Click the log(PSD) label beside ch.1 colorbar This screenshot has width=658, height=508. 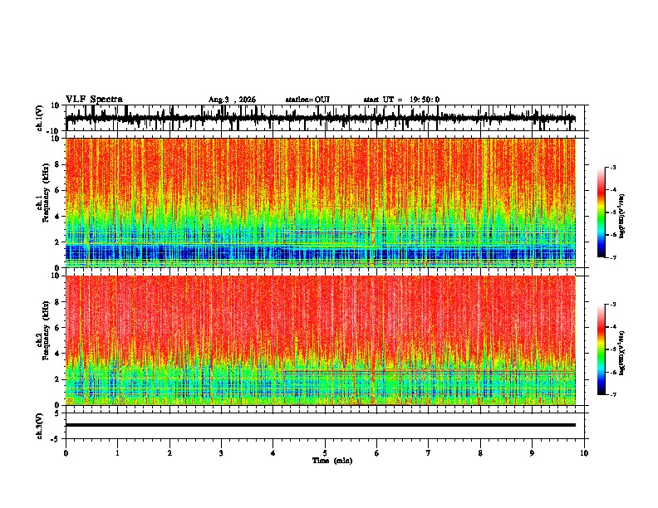tap(621, 217)
